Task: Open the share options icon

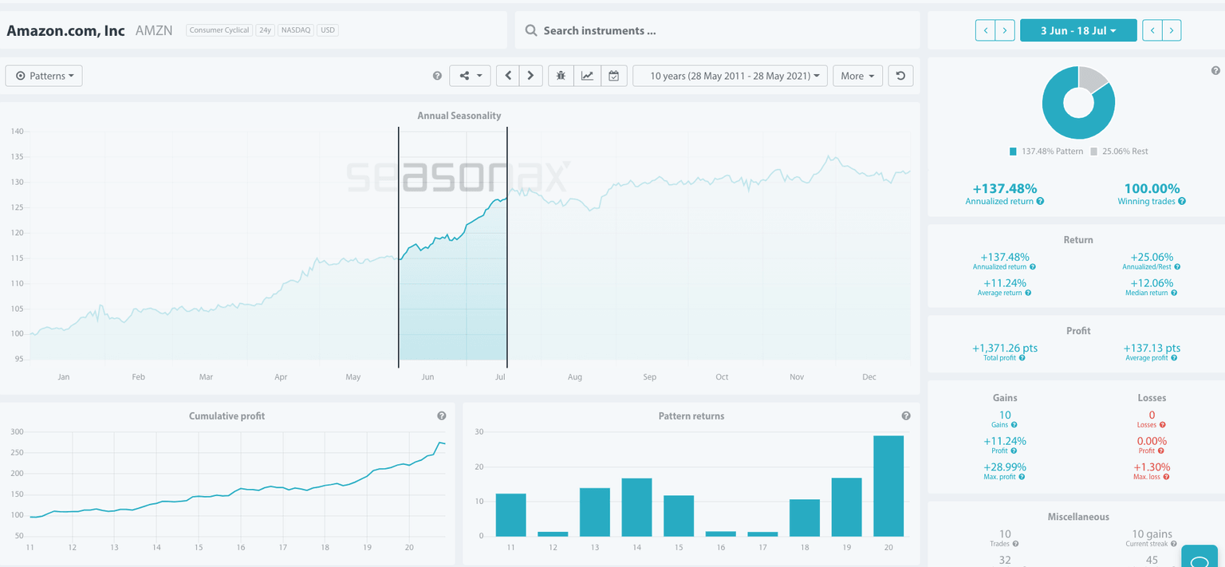Action: [469, 76]
